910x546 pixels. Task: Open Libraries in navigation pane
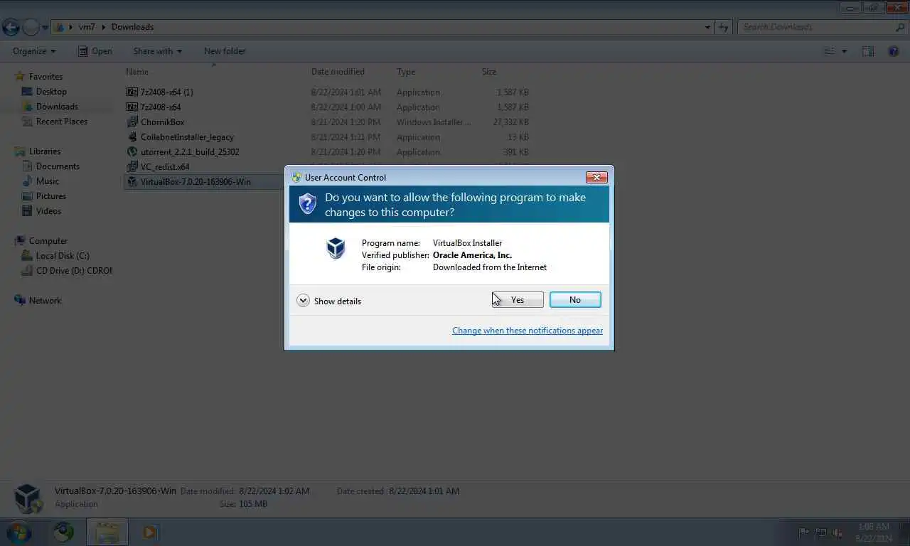[x=45, y=151]
